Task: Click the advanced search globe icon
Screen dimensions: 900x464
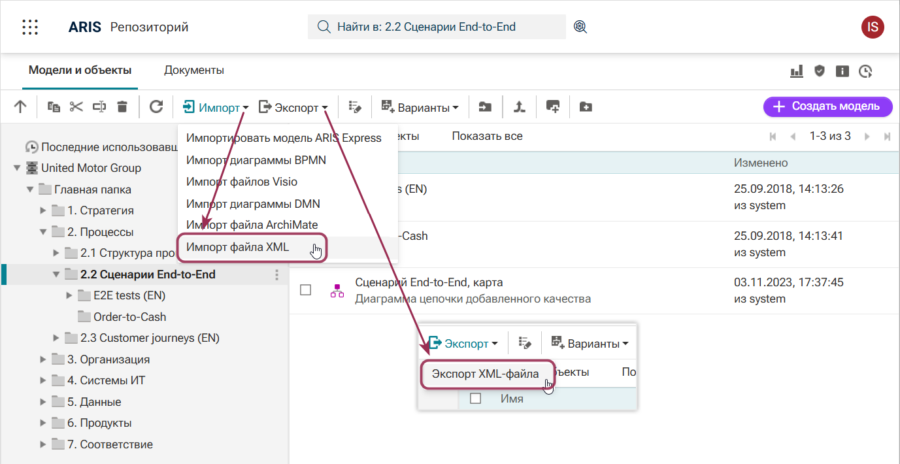Action: pos(580,27)
